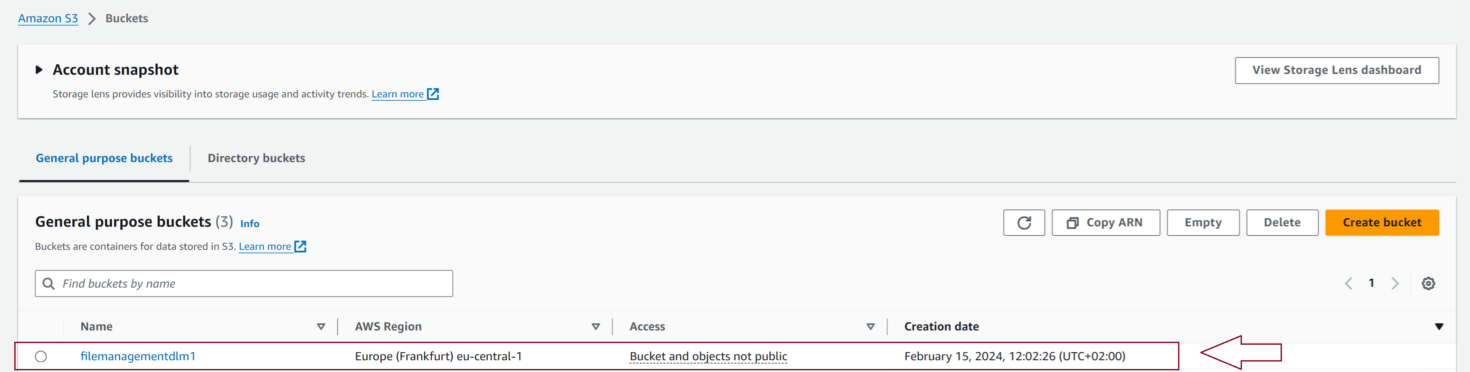The width and height of the screenshot is (1470, 372).
Task: Open the filemanagementdlm1 bucket link
Action: tap(138, 356)
